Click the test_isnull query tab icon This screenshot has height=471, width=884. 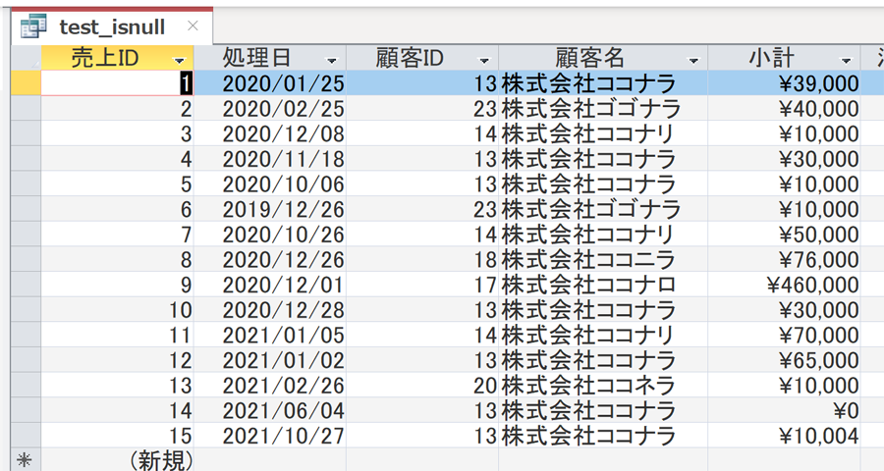coord(33,26)
